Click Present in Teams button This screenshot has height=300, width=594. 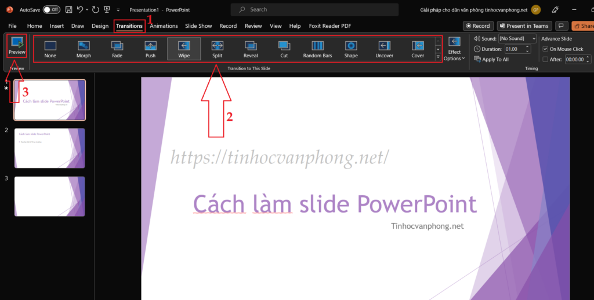tap(524, 25)
